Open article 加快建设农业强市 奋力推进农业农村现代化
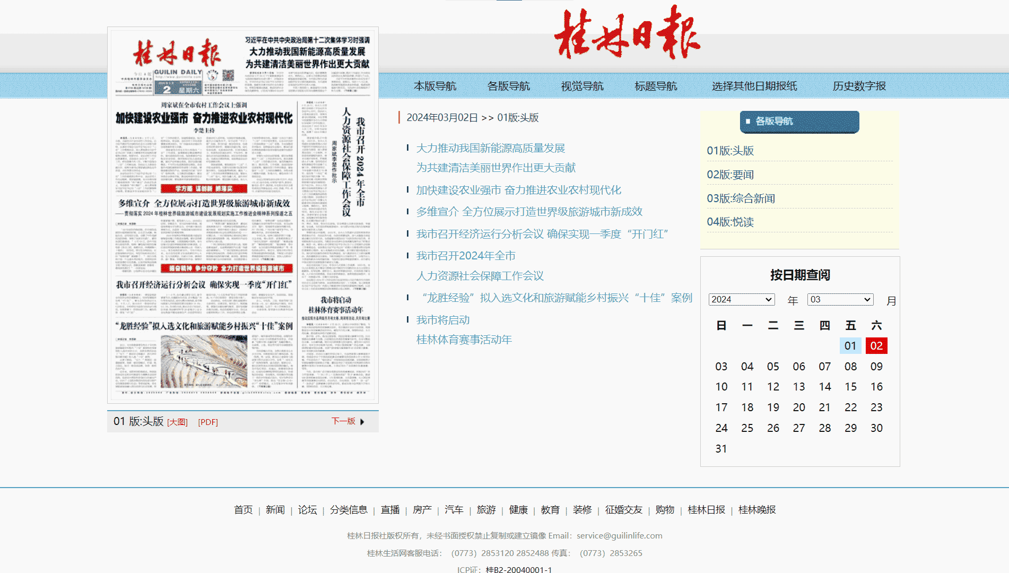This screenshot has width=1009, height=573. (x=519, y=190)
